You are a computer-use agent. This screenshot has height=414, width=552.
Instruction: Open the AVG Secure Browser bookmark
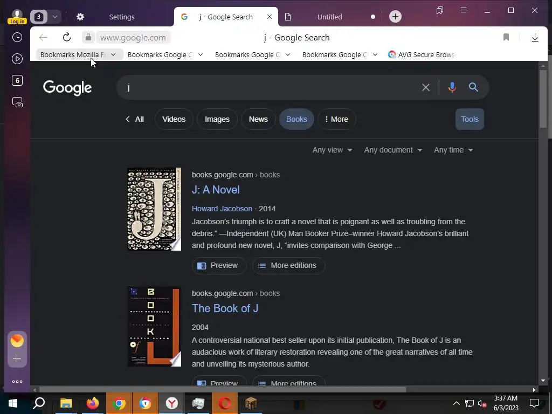tap(422, 54)
